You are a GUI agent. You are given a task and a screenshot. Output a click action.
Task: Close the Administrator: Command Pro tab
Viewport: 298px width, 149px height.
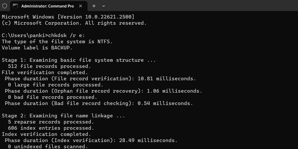click(x=80, y=6)
